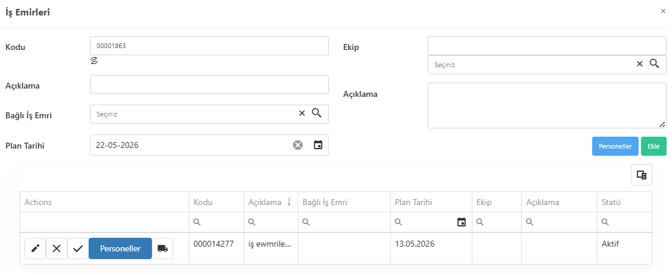This screenshot has height=274, width=669.
Task: Delete row 000014277 with X icon
Action: [57, 248]
